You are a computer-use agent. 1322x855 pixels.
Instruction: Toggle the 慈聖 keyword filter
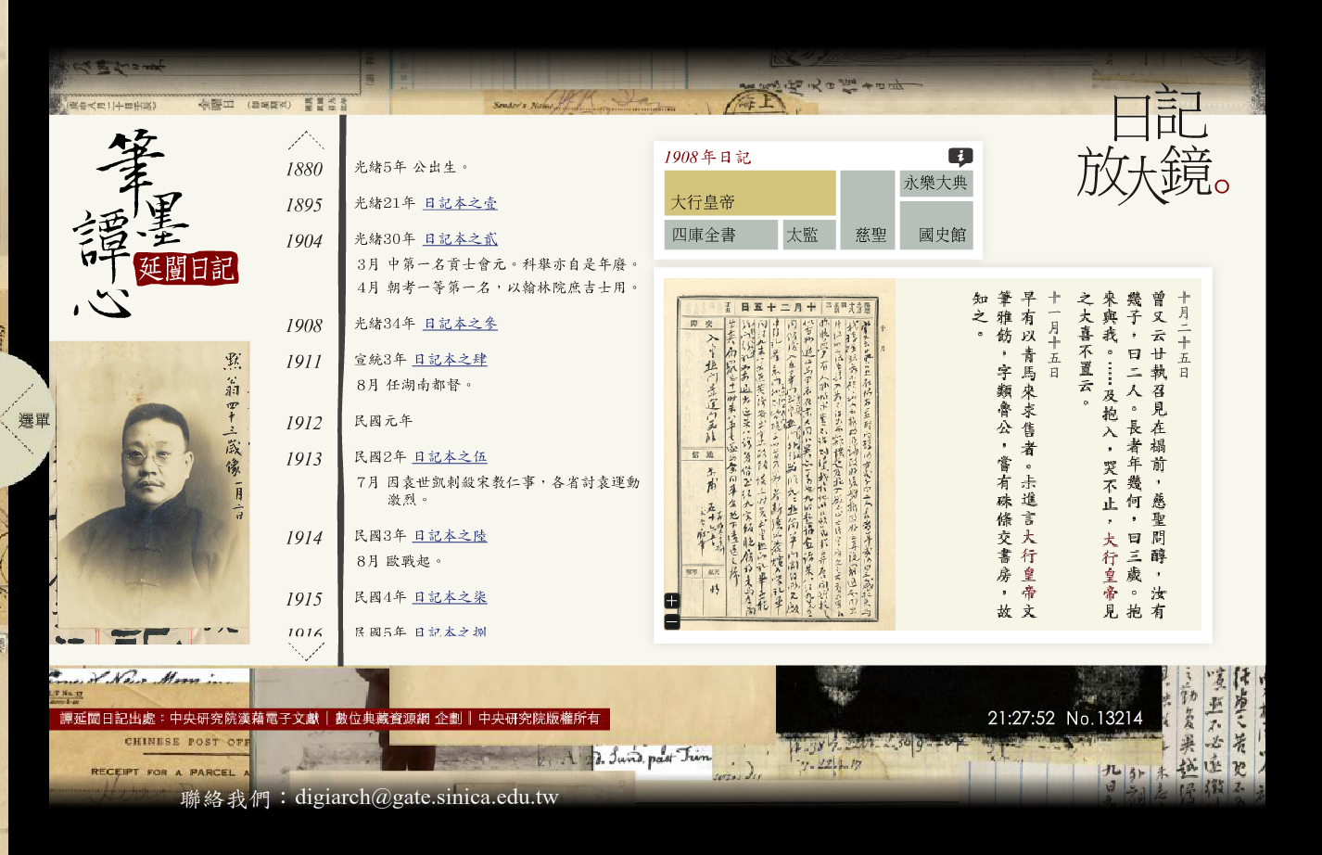pos(867,234)
